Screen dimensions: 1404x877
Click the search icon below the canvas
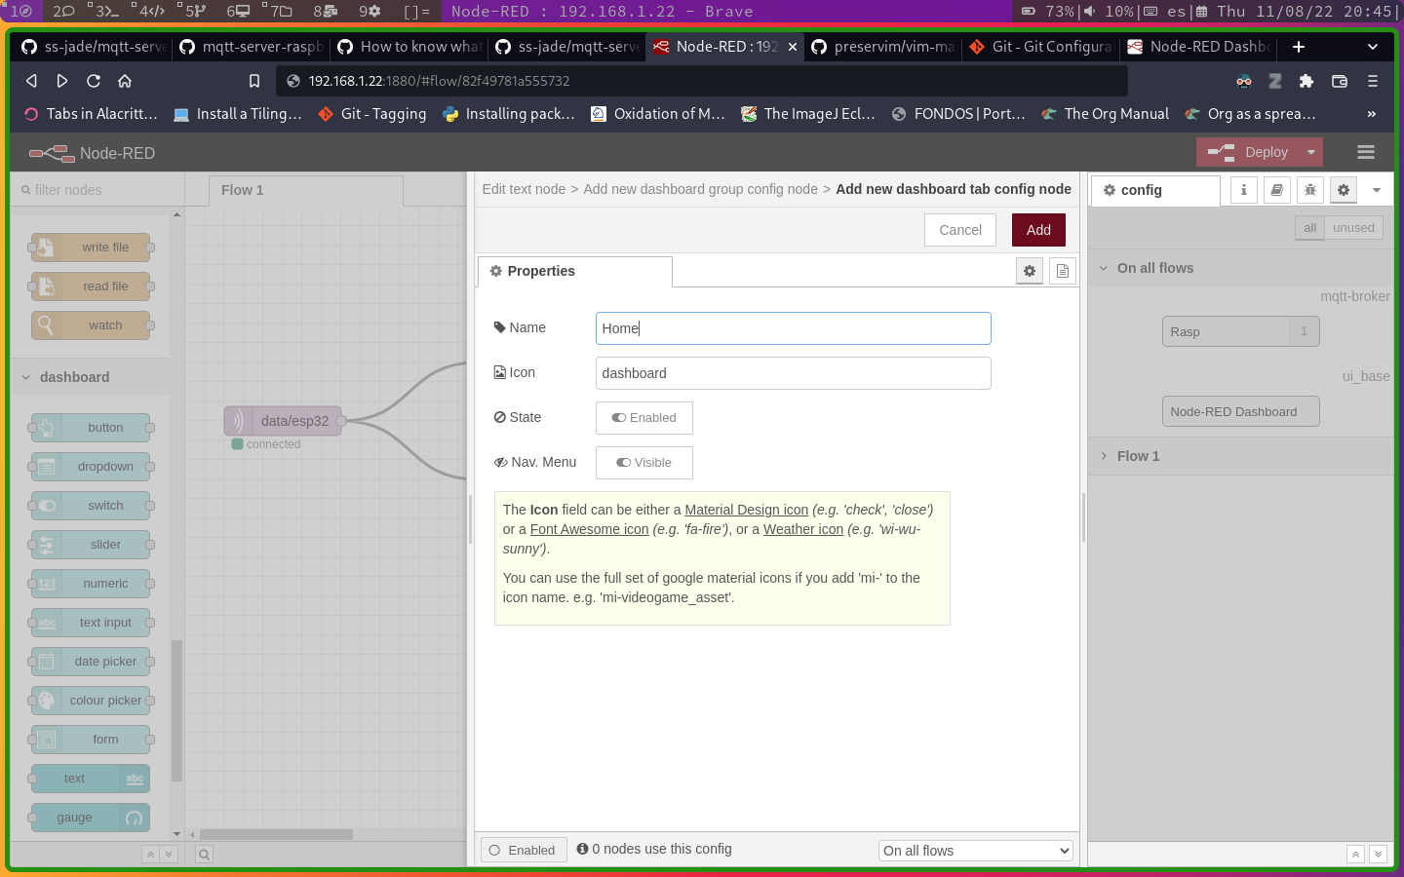(x=204, y=855)
